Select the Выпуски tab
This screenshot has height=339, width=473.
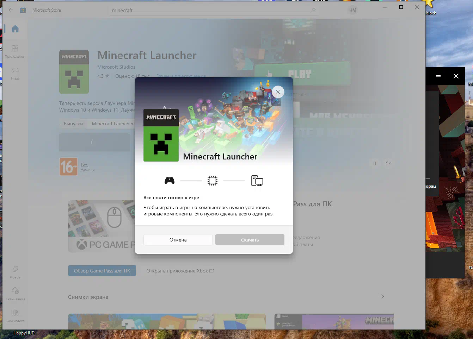coord(73,124)
